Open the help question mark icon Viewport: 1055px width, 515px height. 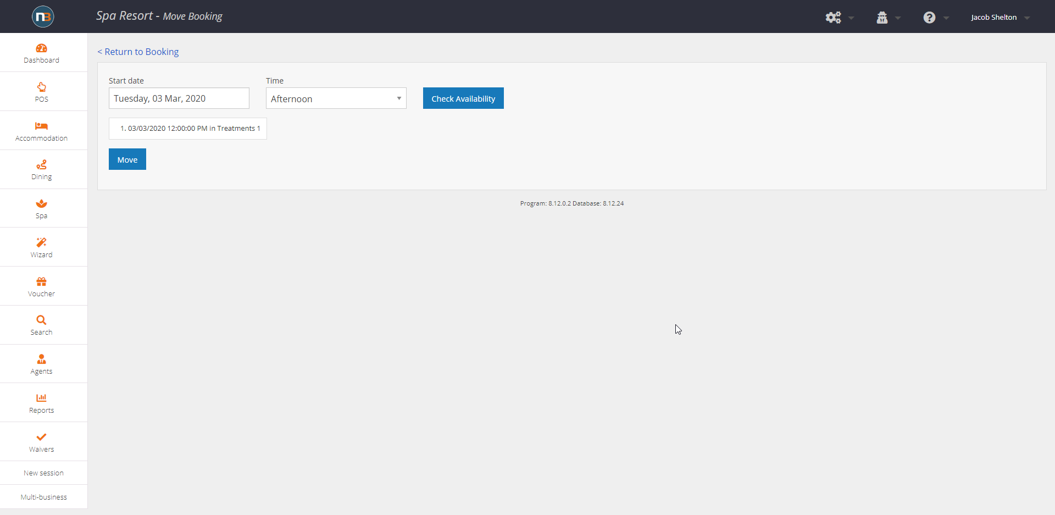pyautogui.click(x=929, y=18)
